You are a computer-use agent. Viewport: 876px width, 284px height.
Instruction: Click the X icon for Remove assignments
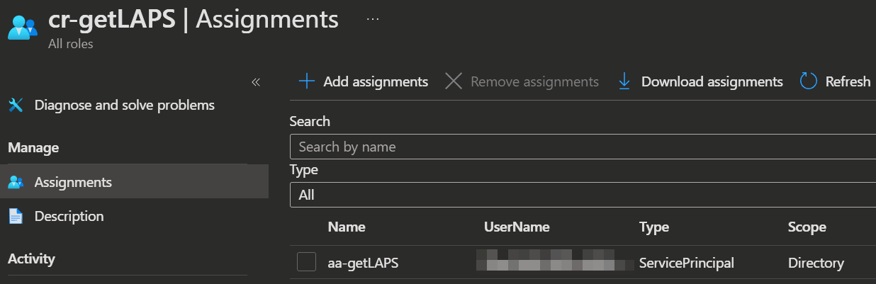[x=454, y=81]
